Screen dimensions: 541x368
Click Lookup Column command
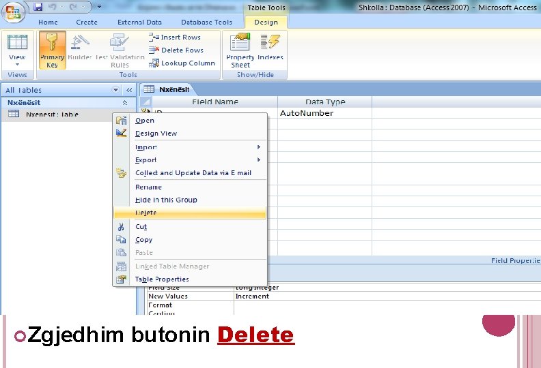(182, 63)
